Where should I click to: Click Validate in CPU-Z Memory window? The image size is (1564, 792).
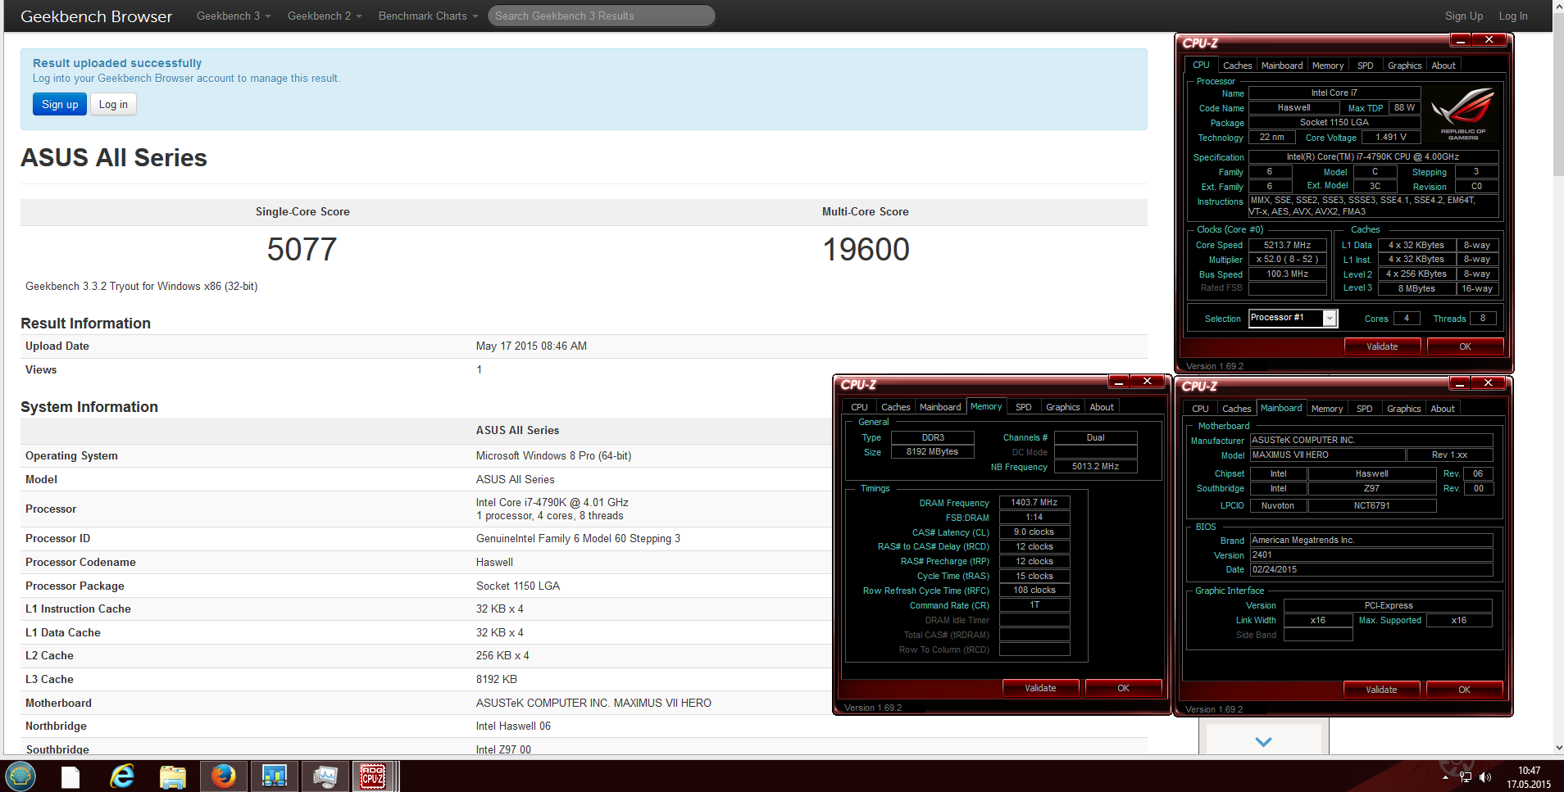(1040, 688)
